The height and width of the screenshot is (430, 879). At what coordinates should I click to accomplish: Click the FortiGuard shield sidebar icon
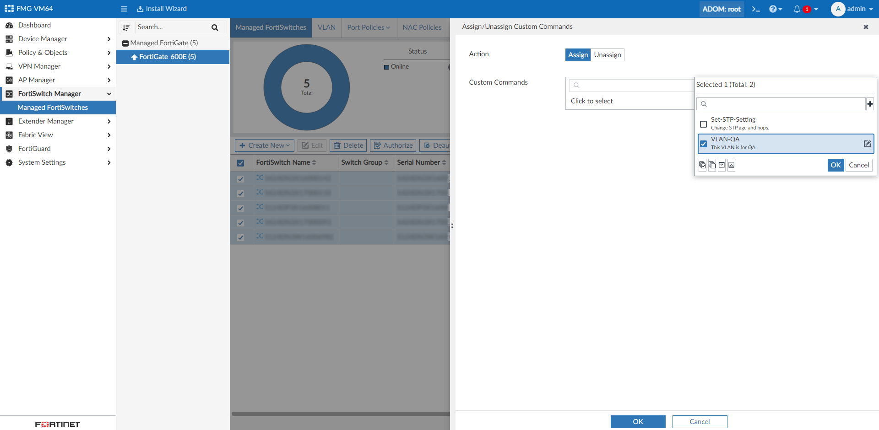point(9,149)
